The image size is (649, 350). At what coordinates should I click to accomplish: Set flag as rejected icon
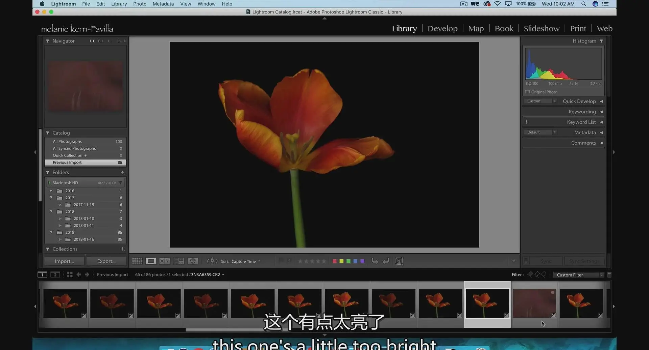click(289, 261)
